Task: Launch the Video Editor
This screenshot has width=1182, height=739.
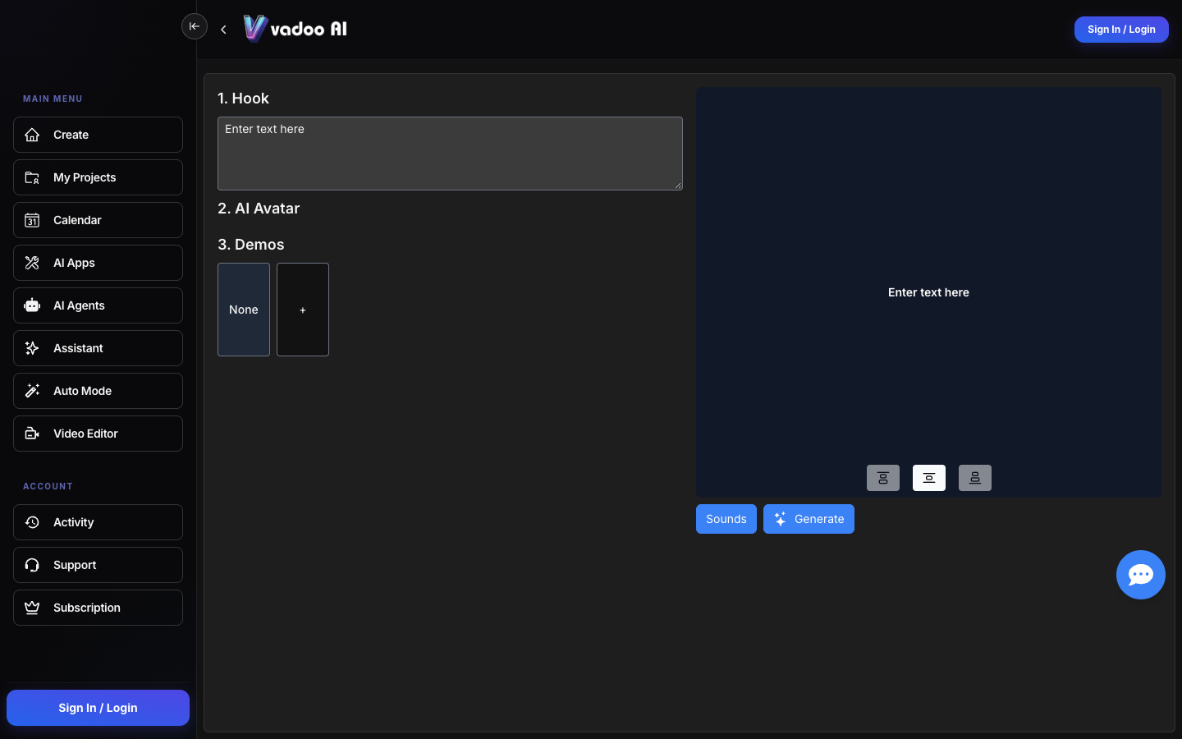Action: [x=98, y=434]
